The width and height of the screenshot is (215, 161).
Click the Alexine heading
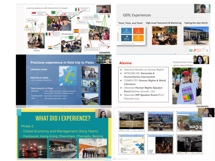coord(125,63)
